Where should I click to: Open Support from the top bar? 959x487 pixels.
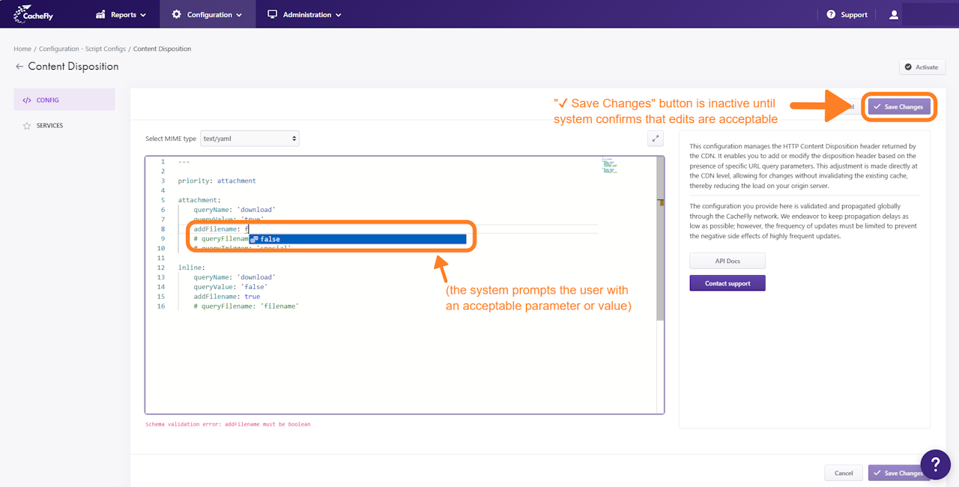pos(847,14)
